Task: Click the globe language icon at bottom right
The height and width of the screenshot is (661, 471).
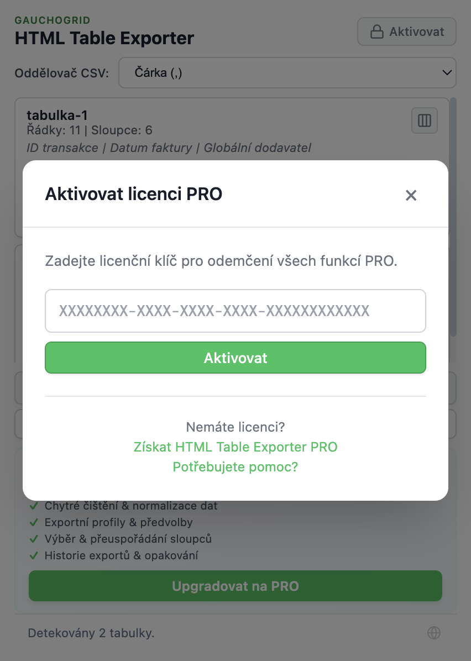Action: click(434, 633)
